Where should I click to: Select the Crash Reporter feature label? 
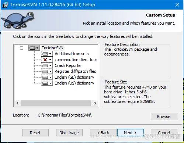tap(68, 65)
